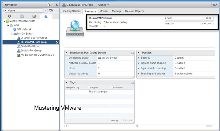Open the top-right panel options menu
The width and height of the screenshot is (220, 131).
[x=215, y=5]
